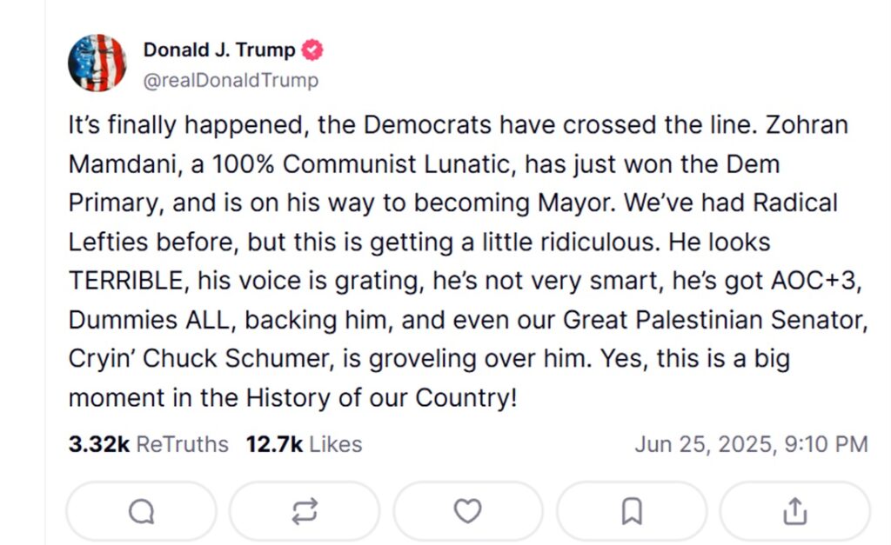Click the Jun 25, 2025, 9:10 PM timestamp
This screenshot has width=891, height=545.
tap(751, 444)
